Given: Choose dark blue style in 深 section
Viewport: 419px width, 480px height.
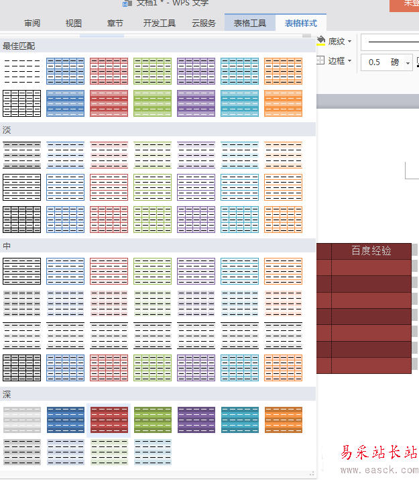Looking at the screenshot, I should [66, 420].
